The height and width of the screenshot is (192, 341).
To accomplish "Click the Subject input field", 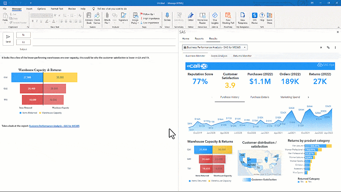I will (x=104, y=49).
